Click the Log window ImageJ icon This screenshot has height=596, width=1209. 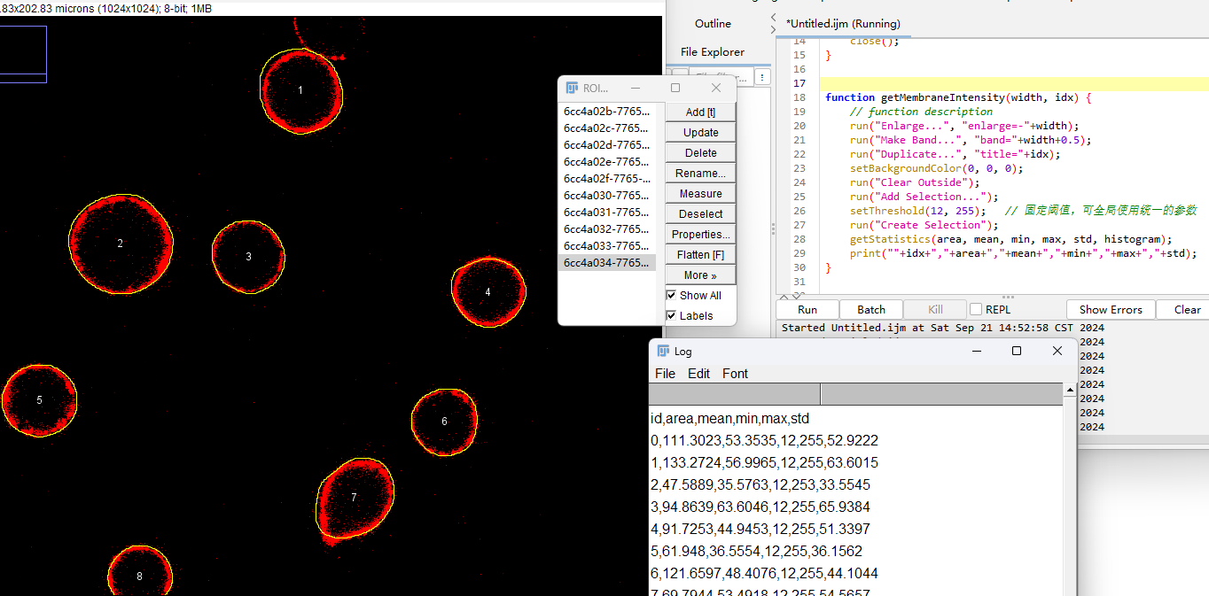tap(663, 352)
